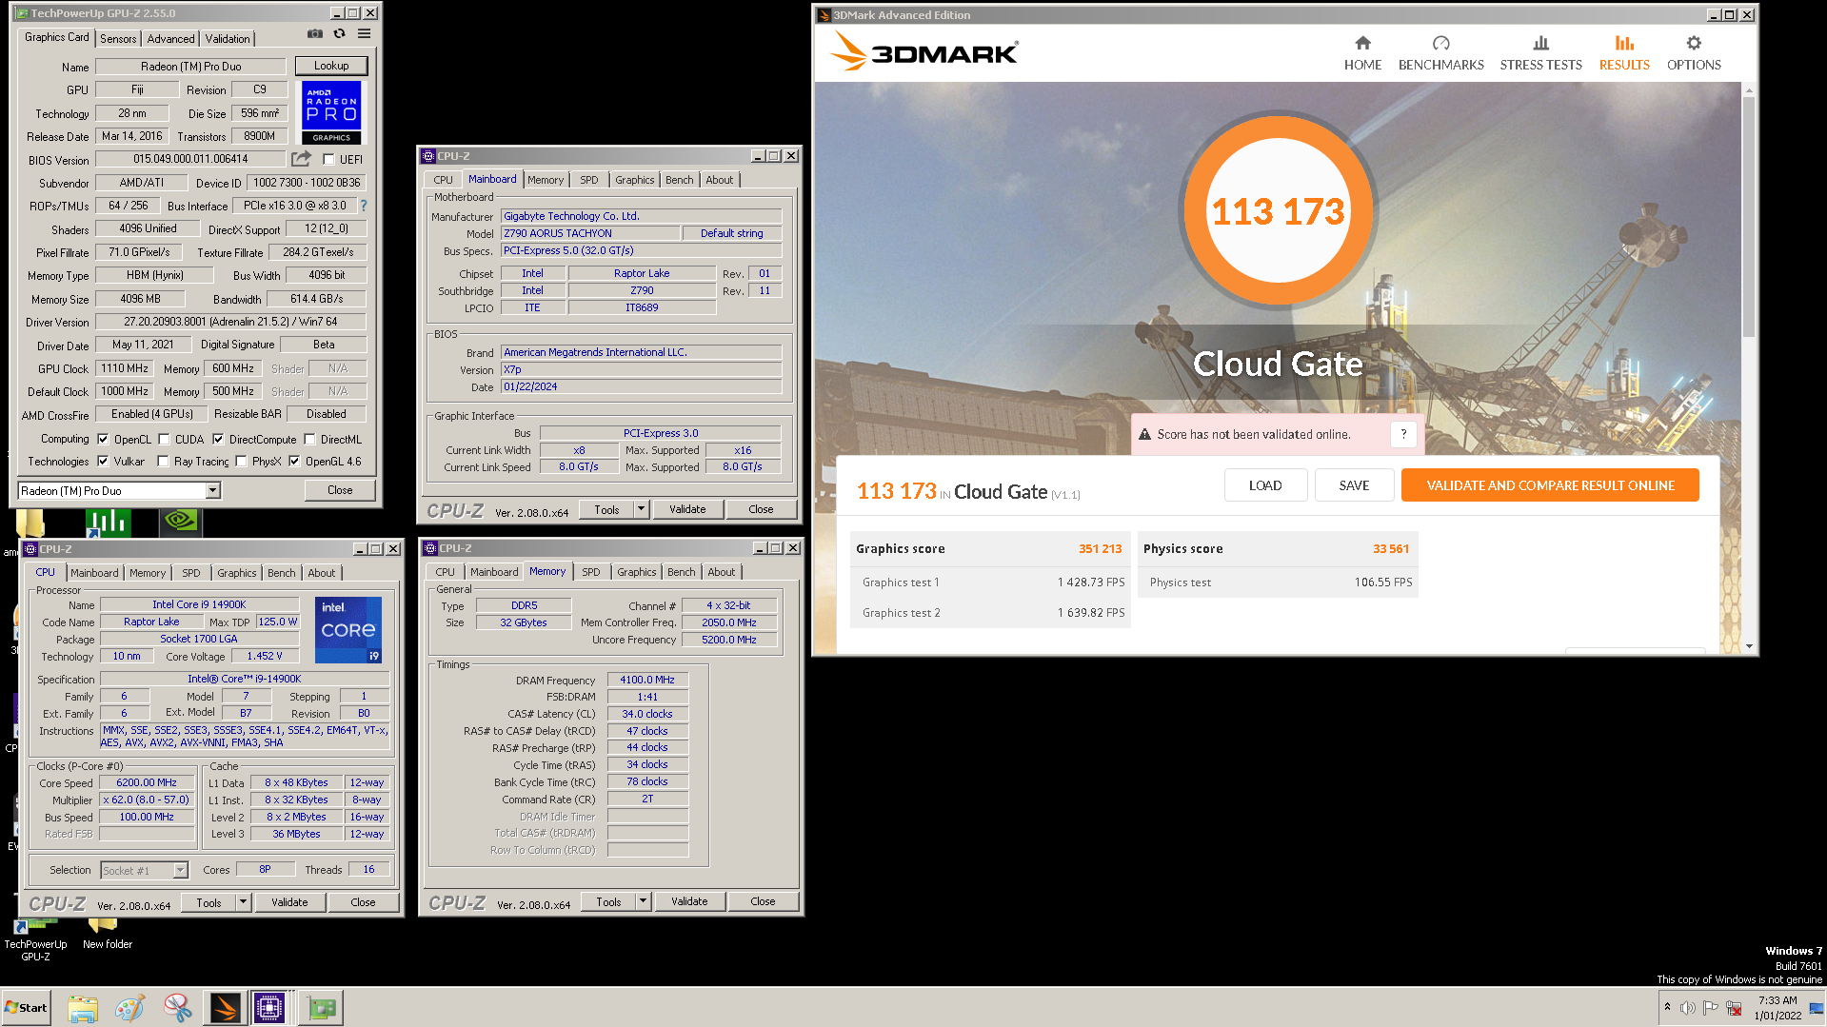1827x1027 pixels.
Task: Toggle the PhysX checkbox
Action: coord(241,462)
